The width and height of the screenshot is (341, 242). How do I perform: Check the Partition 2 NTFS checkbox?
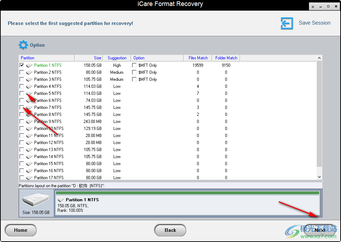tap(22, 72)
